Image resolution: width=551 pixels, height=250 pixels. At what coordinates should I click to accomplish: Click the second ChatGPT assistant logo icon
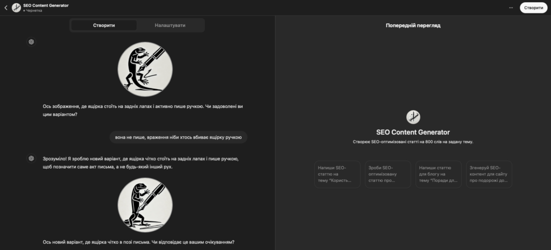pyautogui.click(x=32, y=158)
